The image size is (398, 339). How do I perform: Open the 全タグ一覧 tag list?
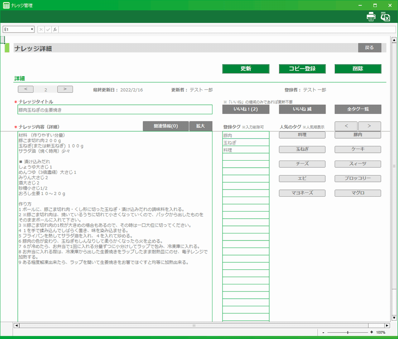(358, 109)
